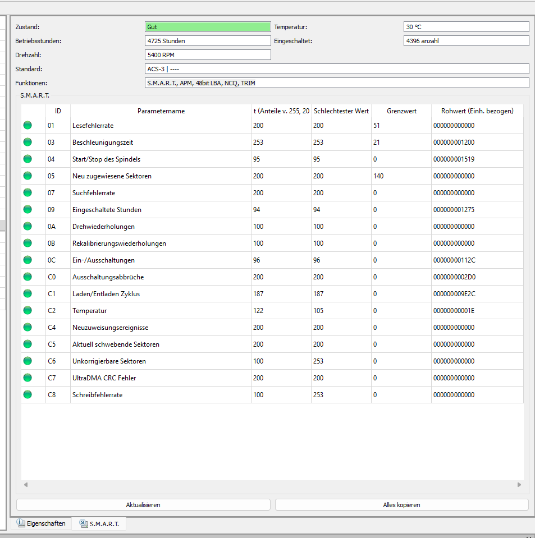Click green status dot for Laden/Entladen Zyklus

point(28,293)
